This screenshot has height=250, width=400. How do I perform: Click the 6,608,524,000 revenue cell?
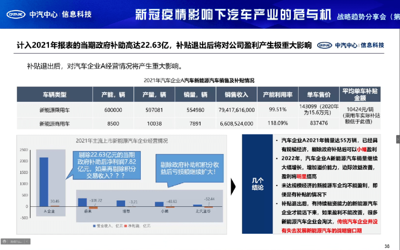pos(236,124)
